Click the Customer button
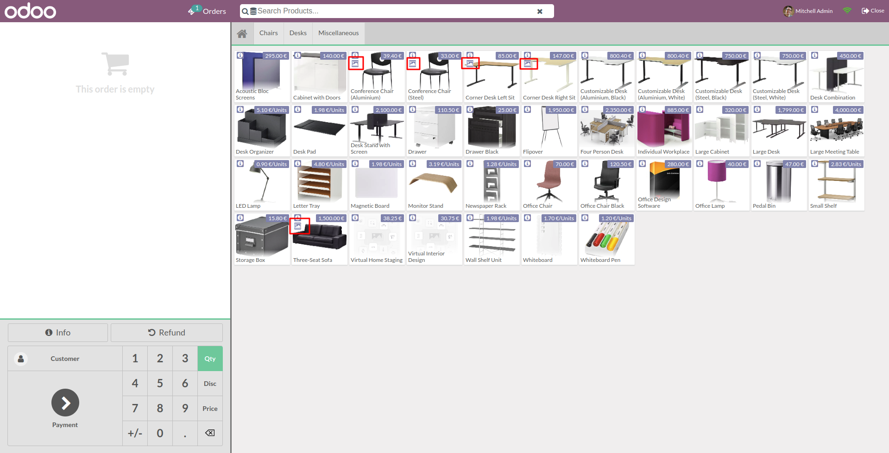 [65, 359]
